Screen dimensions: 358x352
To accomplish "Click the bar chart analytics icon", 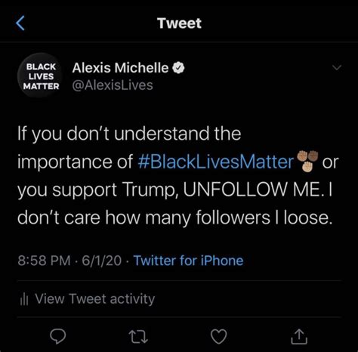I will 24,300.
